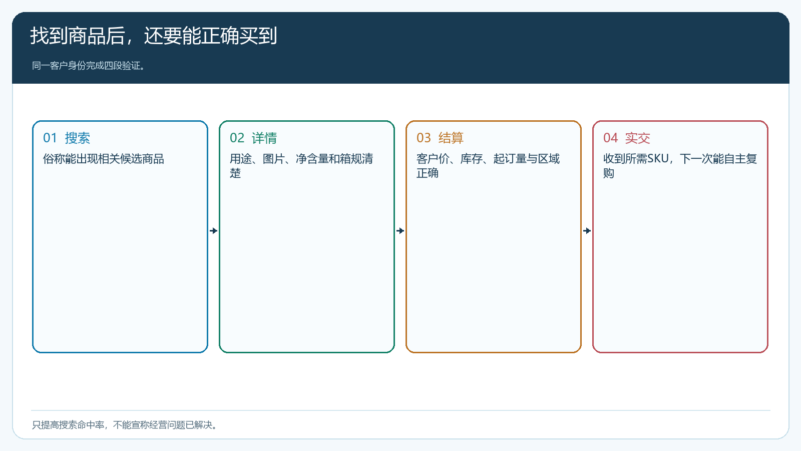Select text 收到所需SKU，下一次能自主复购
The width and height of the screenshot is (801, 451).
point(680,166)
